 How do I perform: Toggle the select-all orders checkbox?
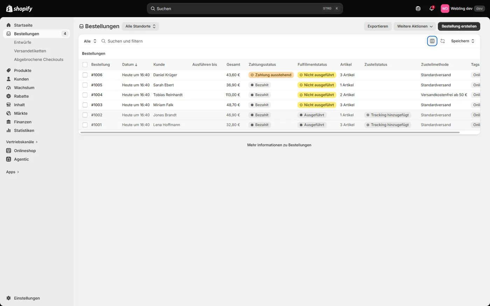pyautogui.click(x=85, y=65)
